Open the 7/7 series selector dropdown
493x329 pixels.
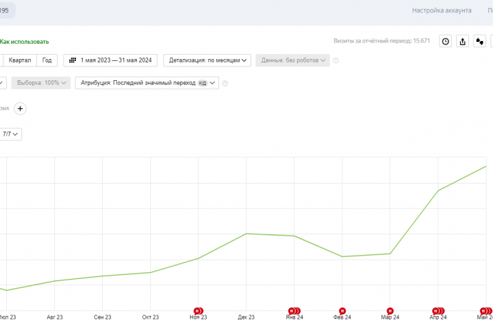[x=10, y=134]
